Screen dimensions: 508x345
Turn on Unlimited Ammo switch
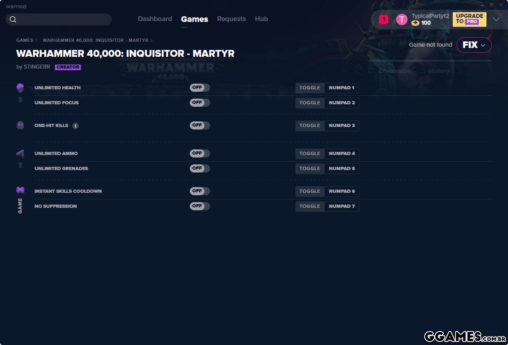(200, 153)
